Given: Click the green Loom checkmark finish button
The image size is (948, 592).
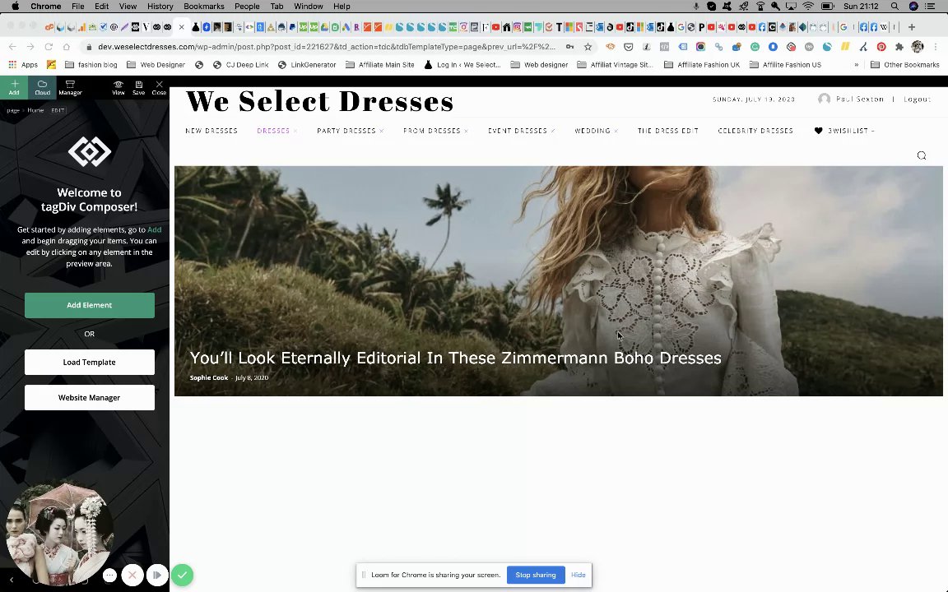Looking at the screenshot, I should pyautogui.click(x=182, y=575).
